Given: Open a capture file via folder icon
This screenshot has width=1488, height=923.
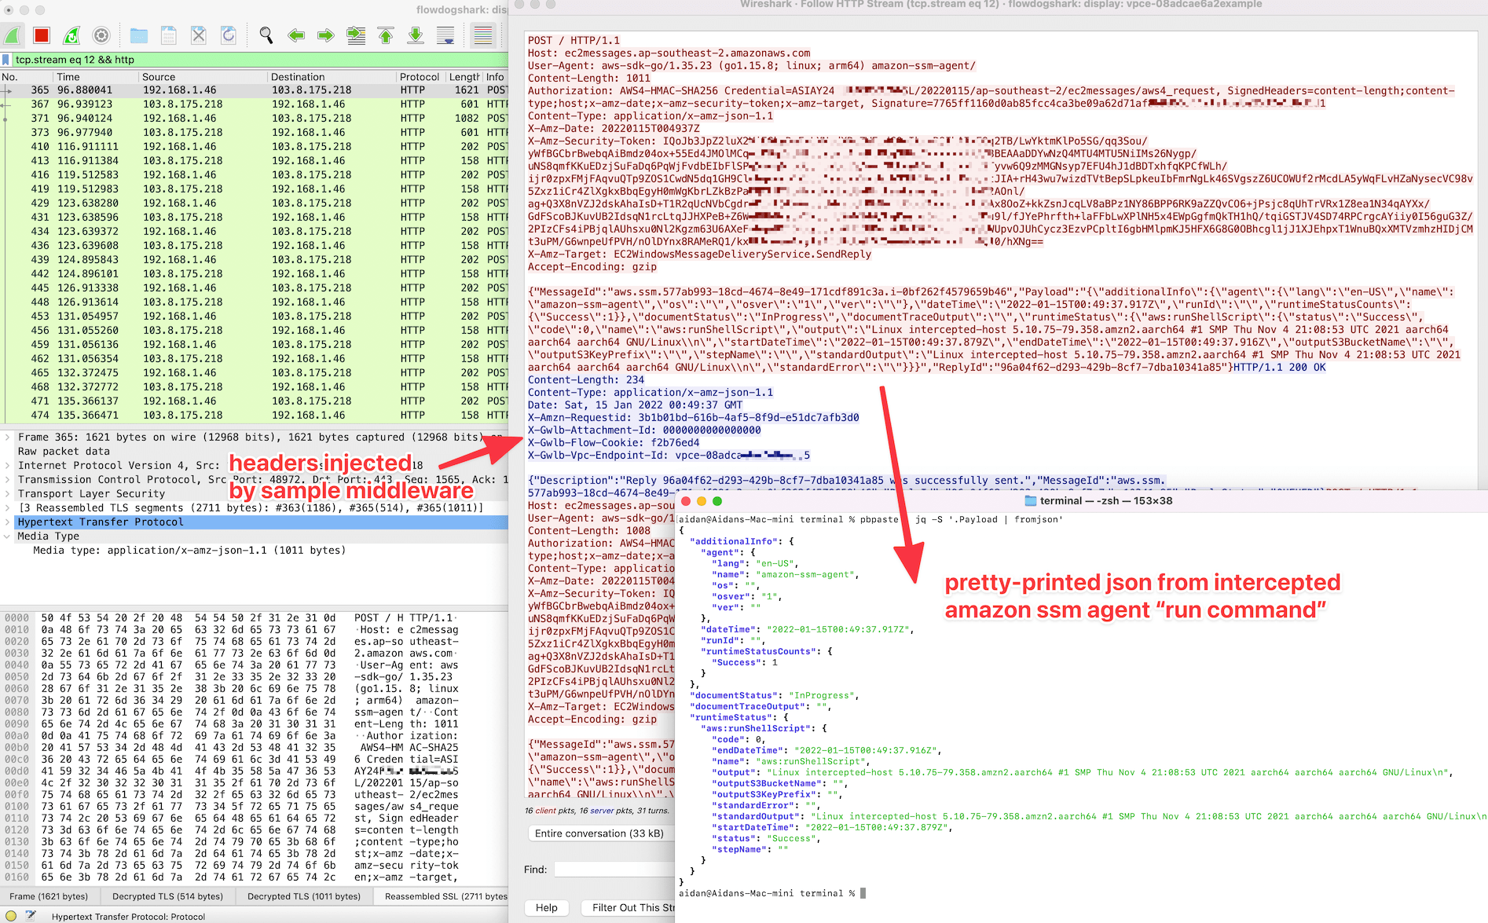Looking at the screenshot, I should tap(139, 35).
